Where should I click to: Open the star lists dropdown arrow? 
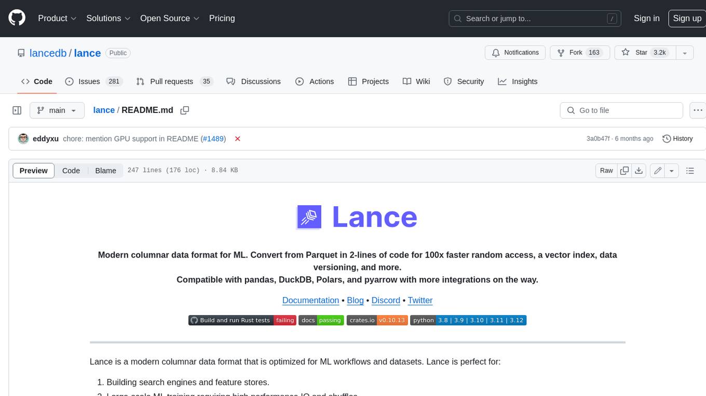click(x=685, y=53)
